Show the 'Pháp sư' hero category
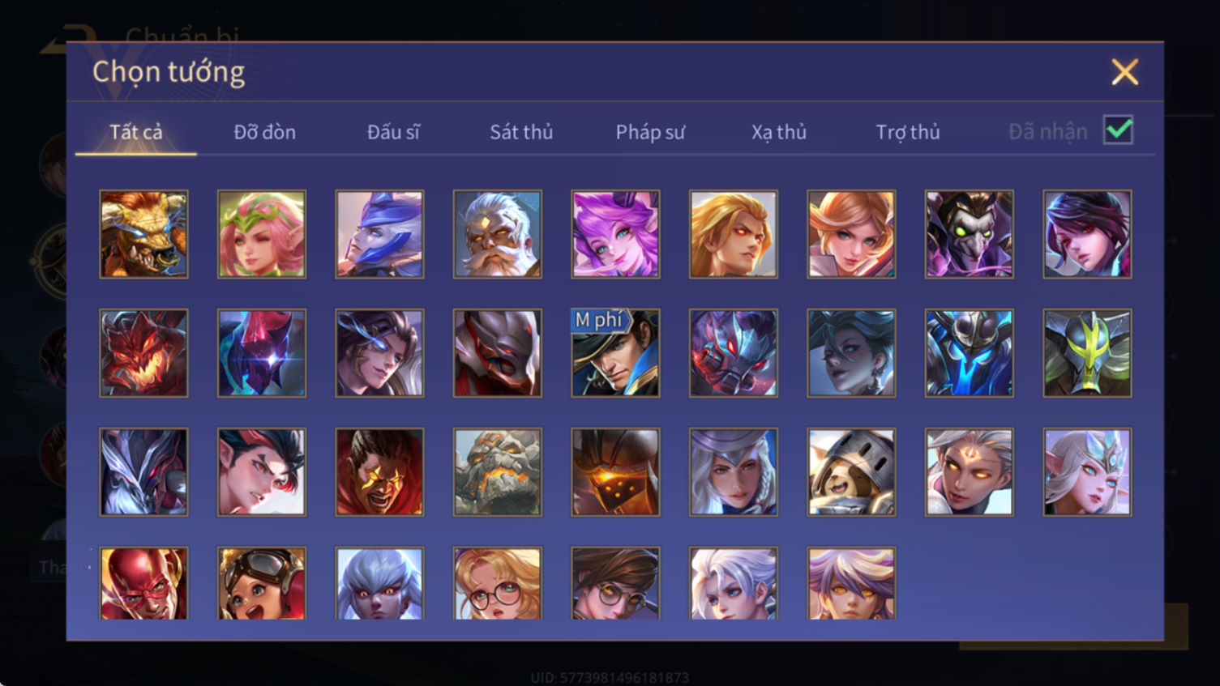 [650, 132]
